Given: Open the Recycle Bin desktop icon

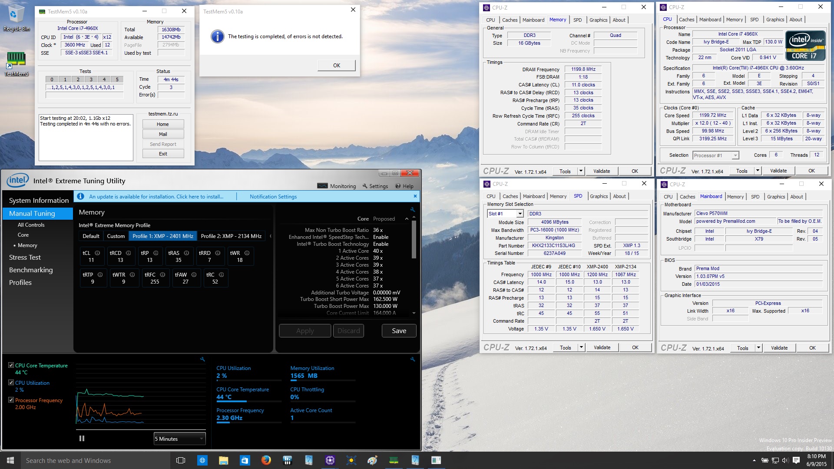Looking at the screenshot, I should coord(16,18).
